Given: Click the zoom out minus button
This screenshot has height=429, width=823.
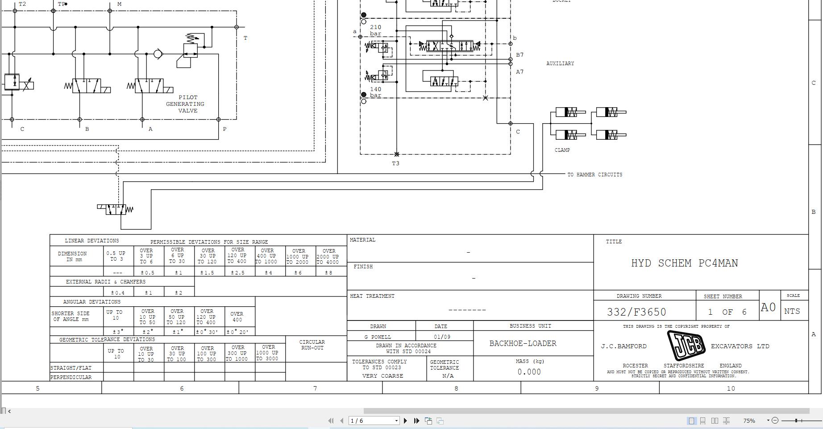Looking at the screenshot, I should click(x=775, y=421).
